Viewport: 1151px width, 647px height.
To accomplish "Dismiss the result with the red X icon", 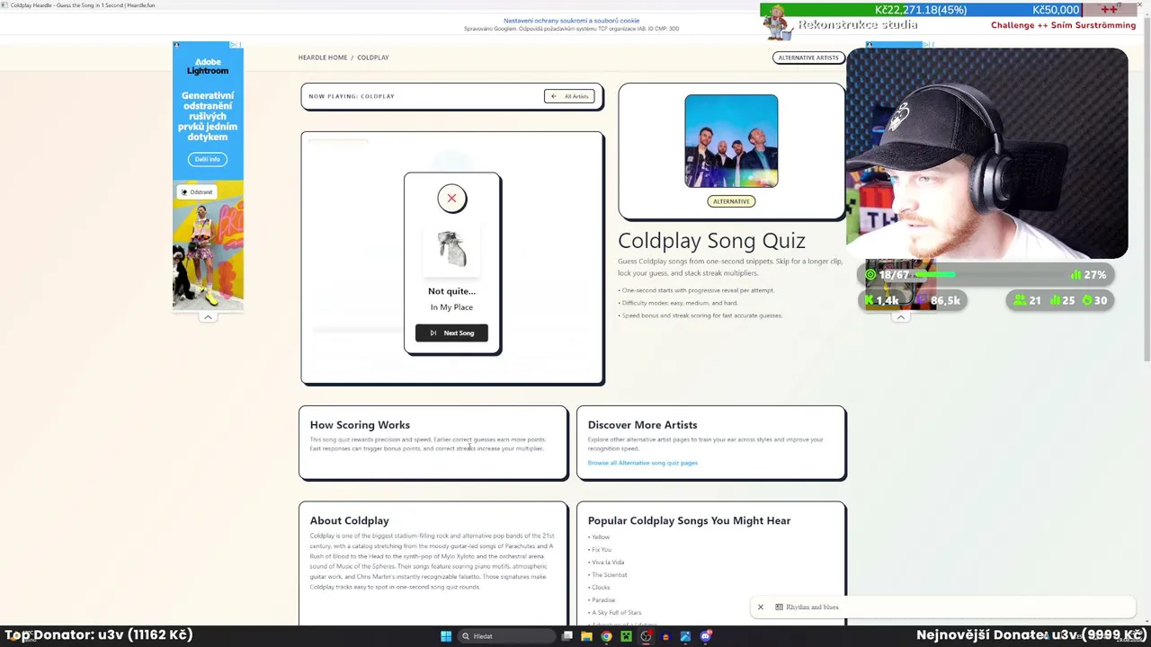I will tap(451, 199).
